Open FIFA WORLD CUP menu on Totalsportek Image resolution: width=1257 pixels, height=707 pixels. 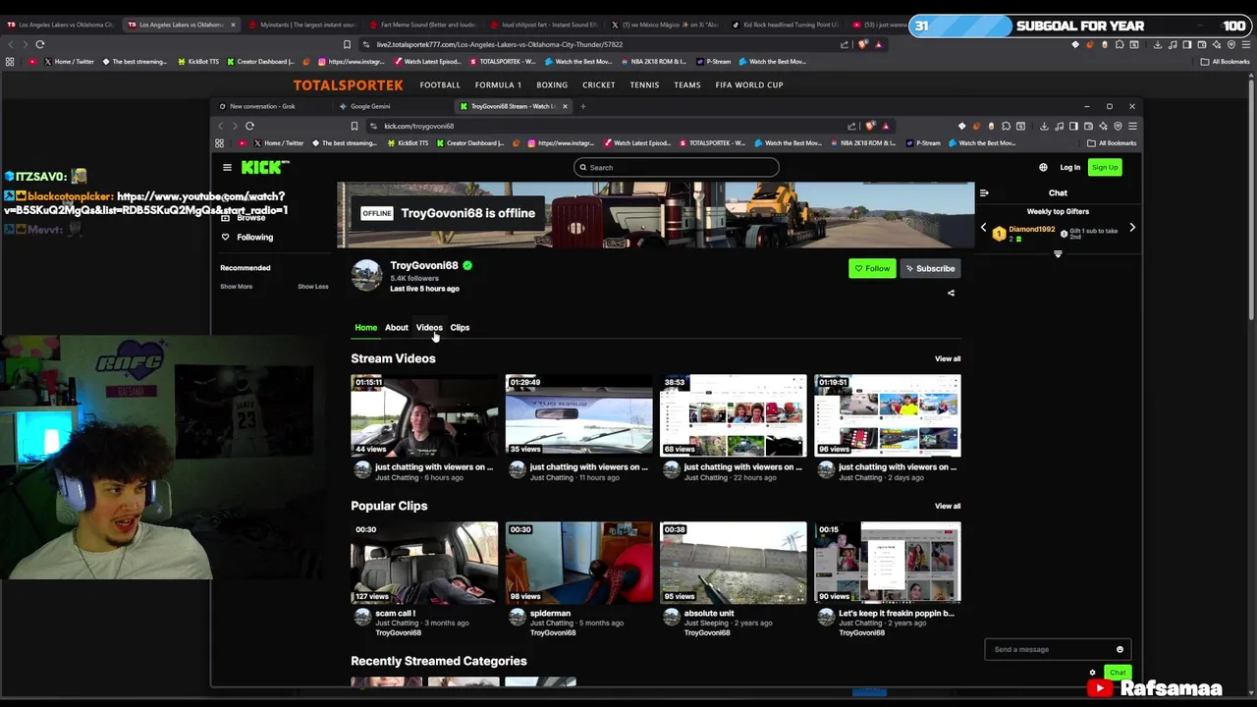tap(749, 85)
